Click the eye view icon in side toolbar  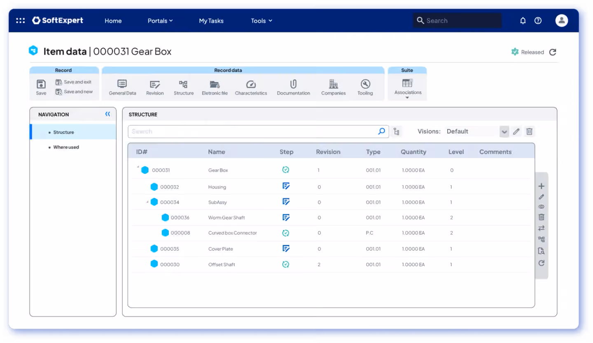click(542, 207)
